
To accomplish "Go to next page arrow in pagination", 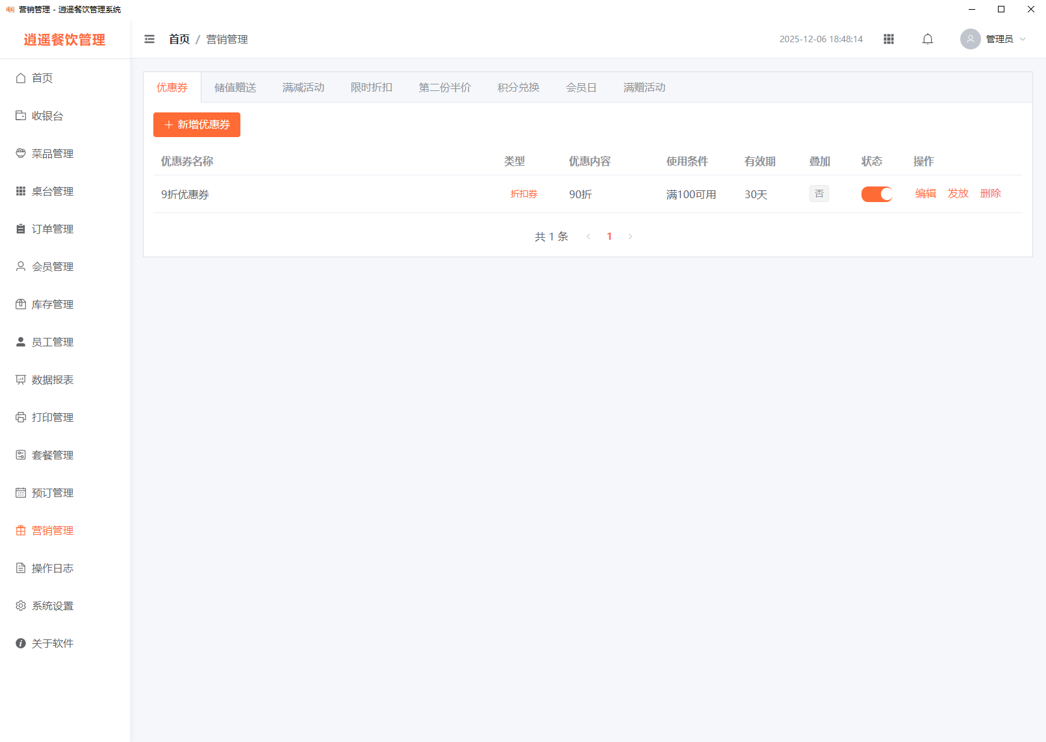I will coord(630,237).
